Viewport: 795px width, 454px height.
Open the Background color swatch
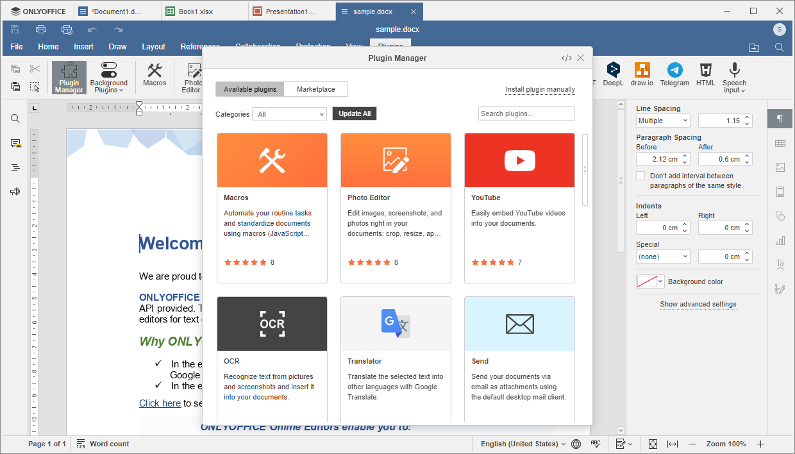(649, 282)
